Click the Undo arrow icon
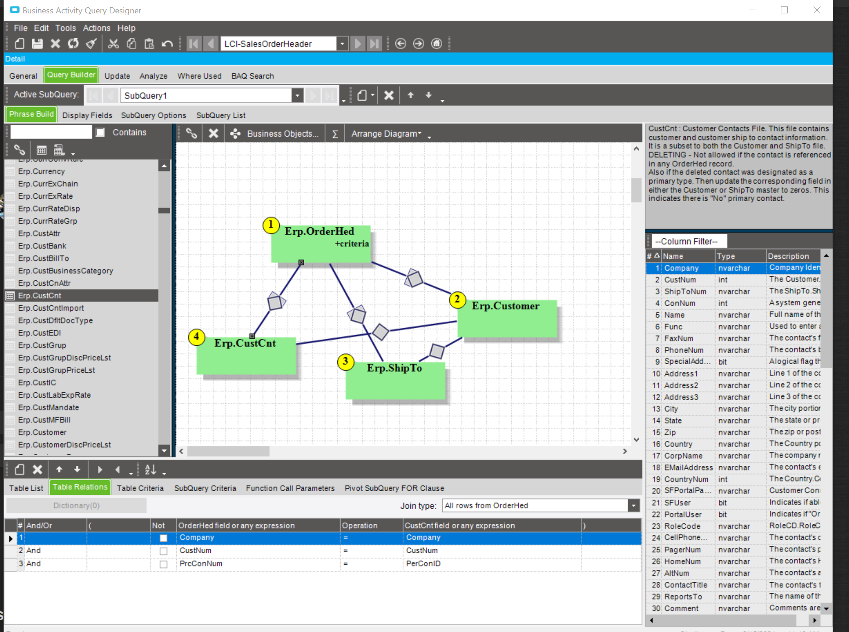Screen dimensions: 849x632 pyautogui.click(x=167, y=44)
